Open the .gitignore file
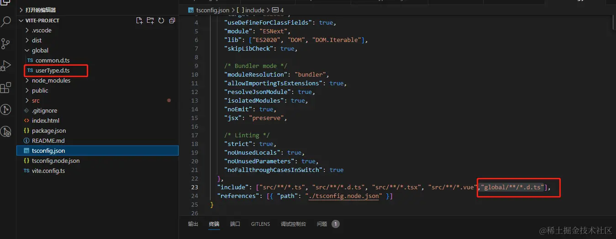 pos(44,111)
